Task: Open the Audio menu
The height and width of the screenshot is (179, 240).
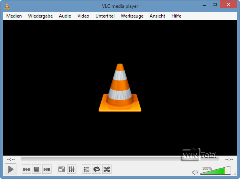Action: click(x=65, y=16)
